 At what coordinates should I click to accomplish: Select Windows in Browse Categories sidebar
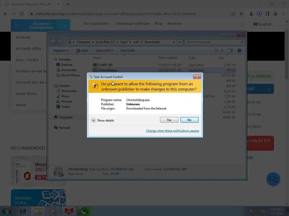(x=23, y=37)
